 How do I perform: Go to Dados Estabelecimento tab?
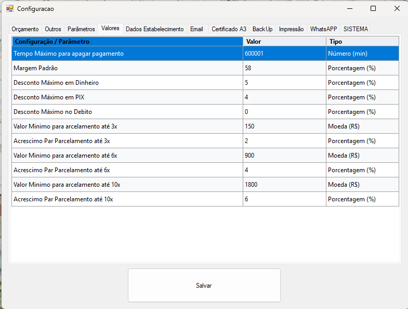click(x=154, y=29)
